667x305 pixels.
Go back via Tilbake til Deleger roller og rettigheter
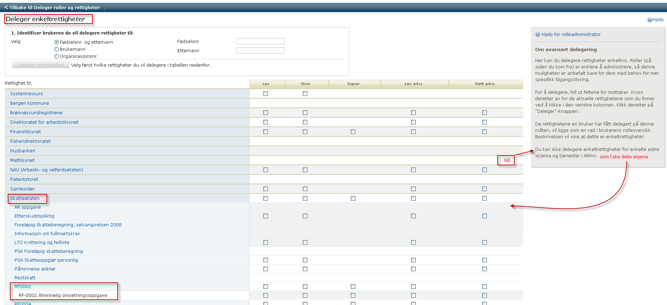pos(52,7)
